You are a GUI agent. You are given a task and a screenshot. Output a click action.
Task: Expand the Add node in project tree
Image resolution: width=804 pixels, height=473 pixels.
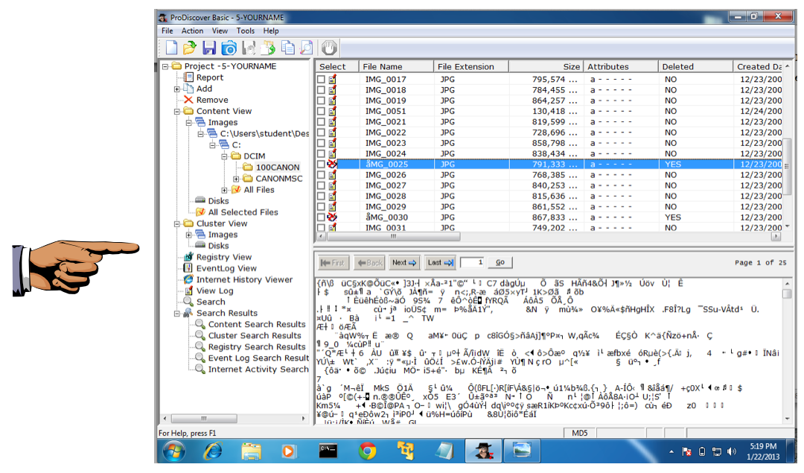[177, 89]
